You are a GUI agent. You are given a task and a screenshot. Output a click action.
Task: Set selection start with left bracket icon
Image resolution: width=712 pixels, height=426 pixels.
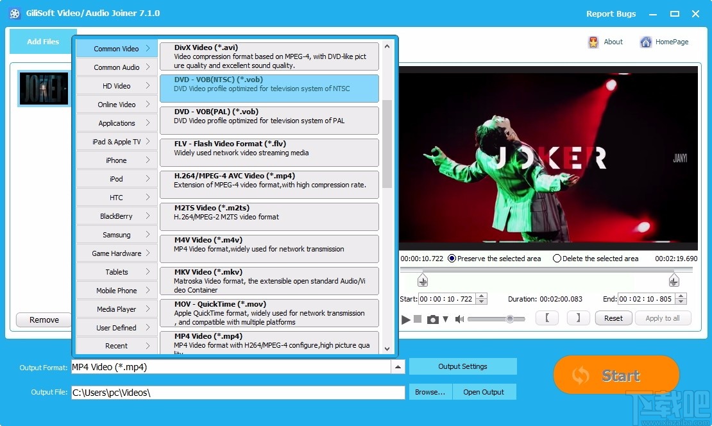point(547,318)
